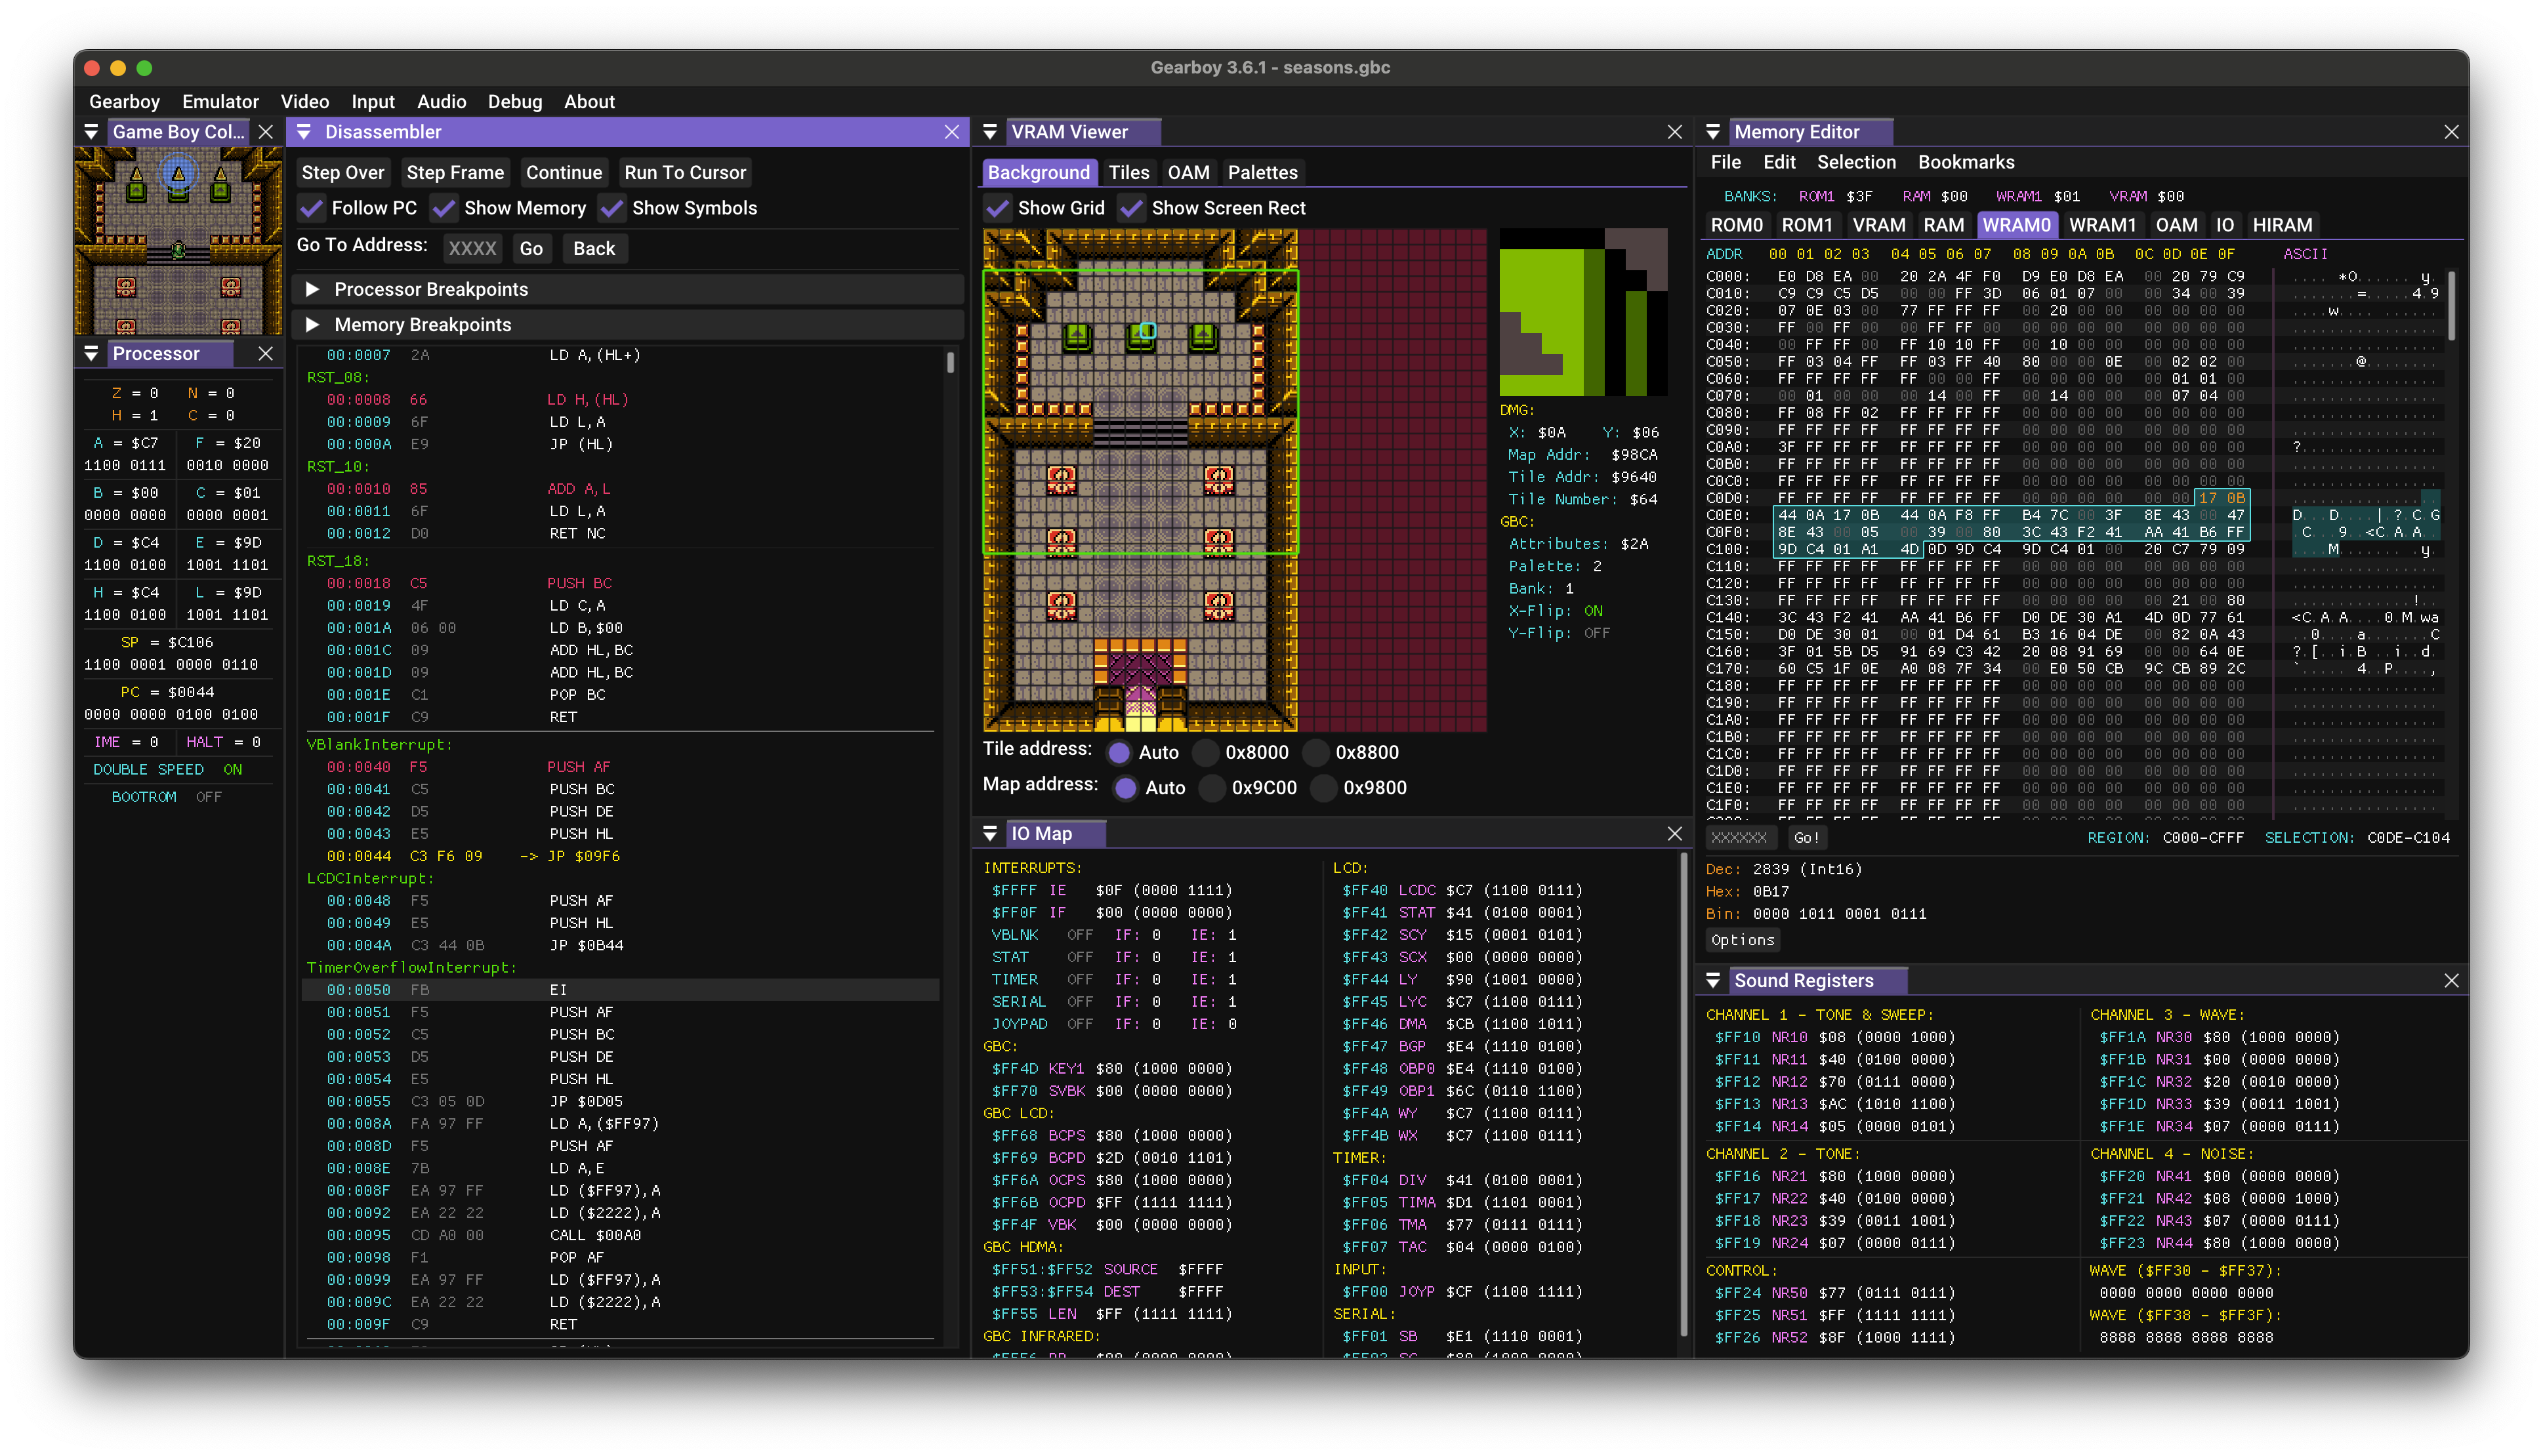Close the Sound Registers panel
2543x1456 pixels.
(x=2451, y=981)
